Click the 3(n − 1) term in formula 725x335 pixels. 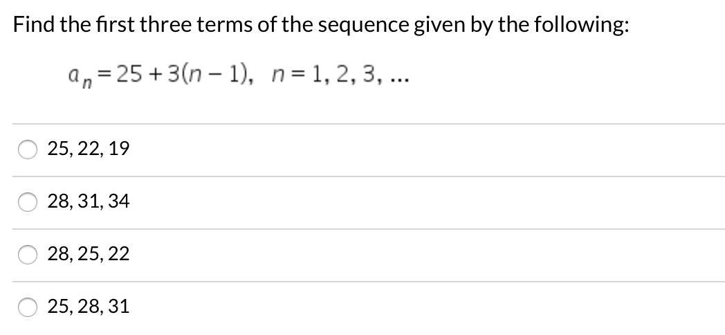(207, 75)
